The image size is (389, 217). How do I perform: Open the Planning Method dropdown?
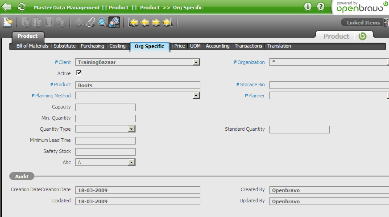pyautogui.click(x=196, y=96)
